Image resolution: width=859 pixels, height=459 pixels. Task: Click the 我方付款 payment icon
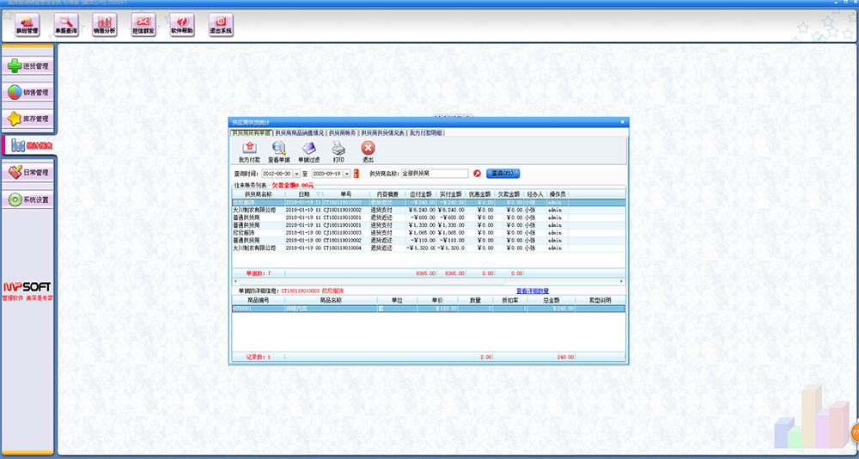click(x=247, y=149)
